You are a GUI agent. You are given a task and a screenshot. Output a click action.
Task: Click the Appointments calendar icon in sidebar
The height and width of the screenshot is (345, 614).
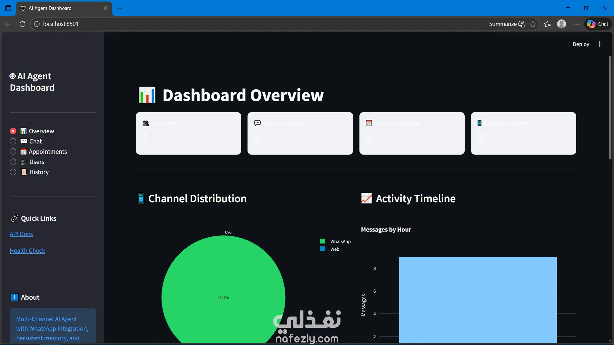(23, 151)
